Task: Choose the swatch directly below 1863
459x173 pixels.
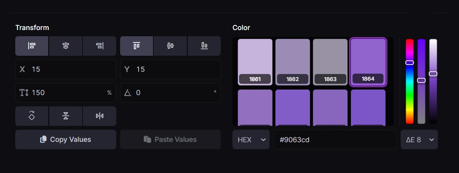Action: click(330, 108)
